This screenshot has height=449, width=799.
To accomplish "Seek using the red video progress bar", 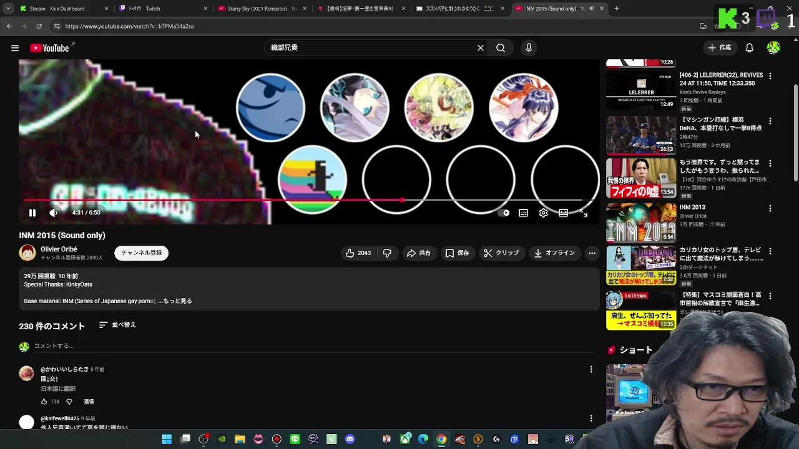I will (303, 200).
